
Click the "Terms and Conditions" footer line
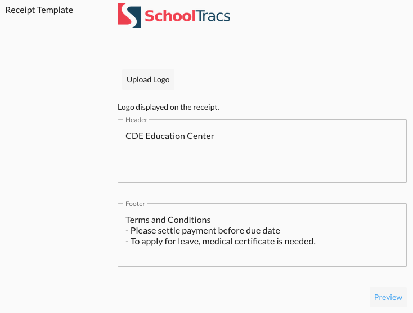(x=168, y=220)
